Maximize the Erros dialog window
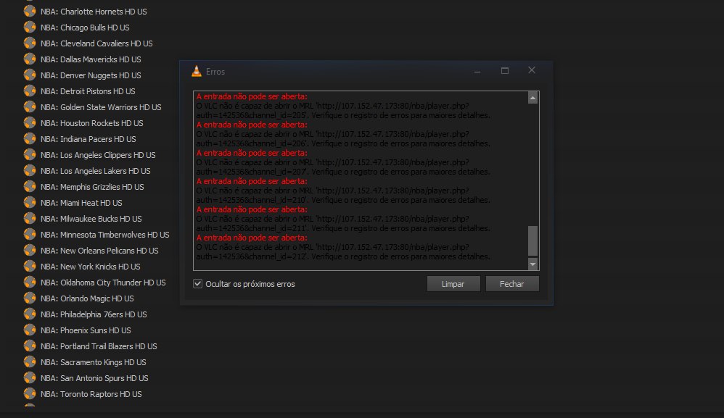This screenshot has height=418, width=724. tap(505, 70)
